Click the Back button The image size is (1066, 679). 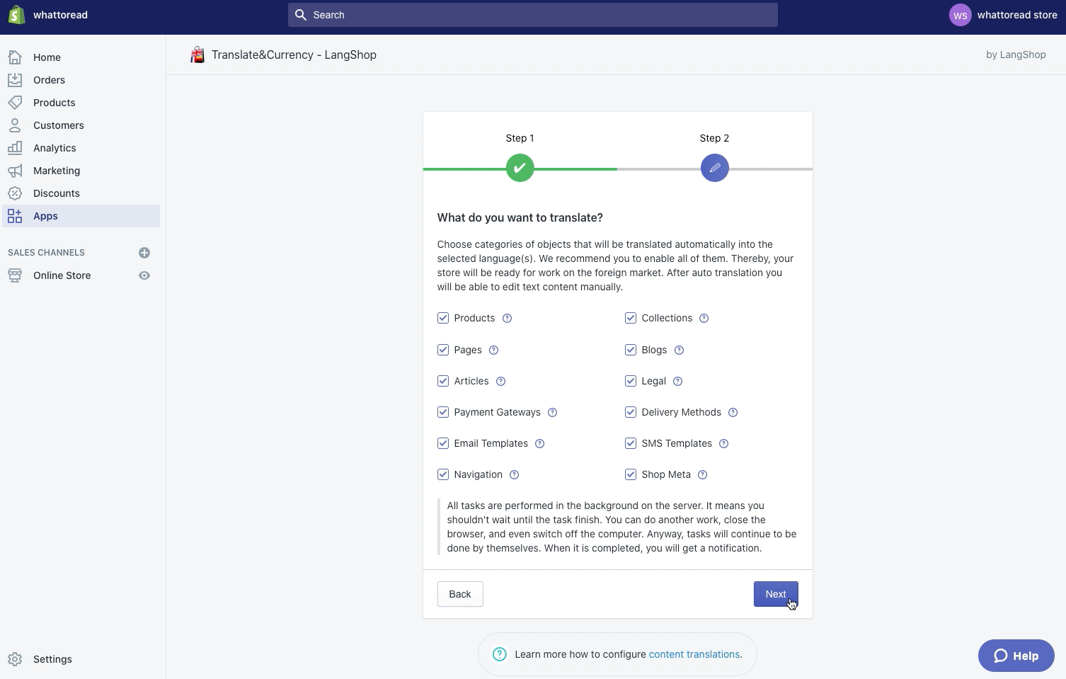click(x=460, y=594)
